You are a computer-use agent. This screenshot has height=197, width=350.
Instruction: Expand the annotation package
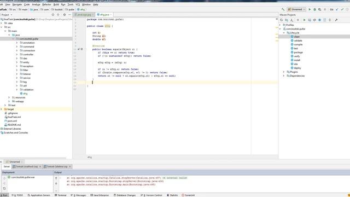point(17,43)
